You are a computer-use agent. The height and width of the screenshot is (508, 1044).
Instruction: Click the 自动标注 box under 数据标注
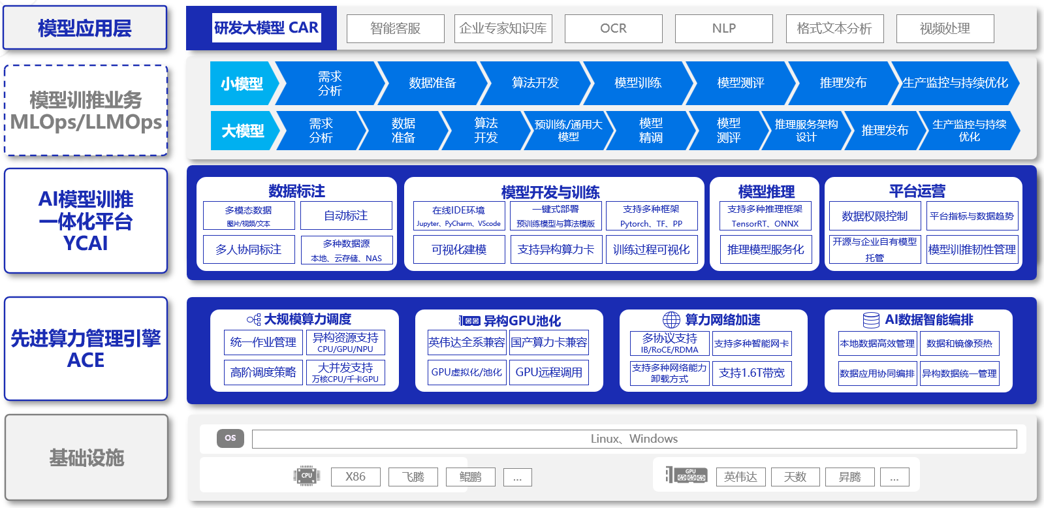[346, 215]
